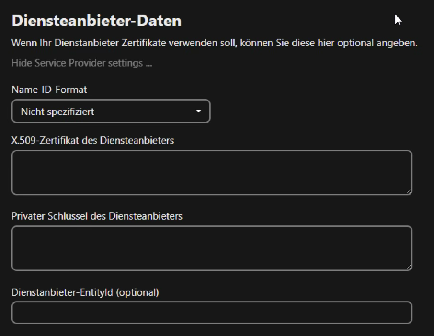This screenshot has height=336, width=434.
Task: Focus the Privater Schlüssel text area
Action: 211,248
